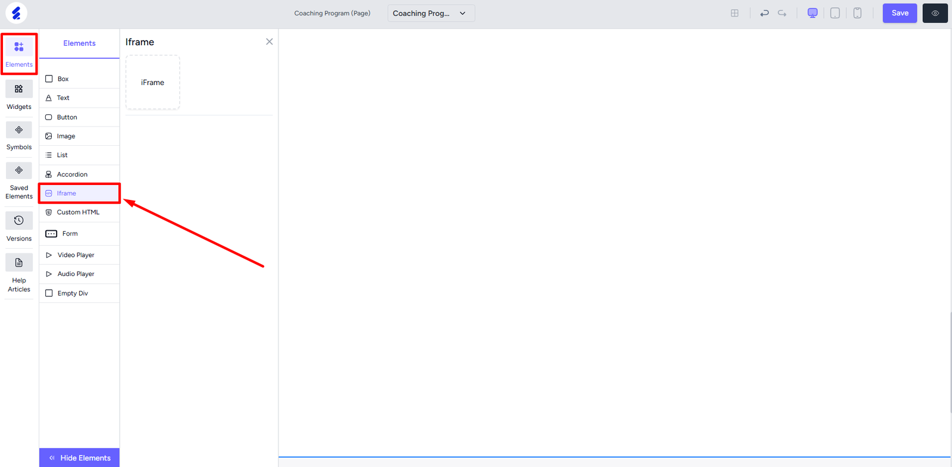Close the Iframe panel

click(x=270, y=42)
